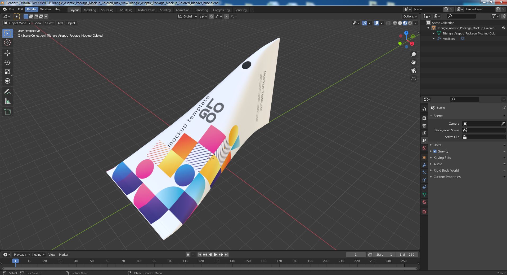Toggle proportional editing in header

(227, 16)
